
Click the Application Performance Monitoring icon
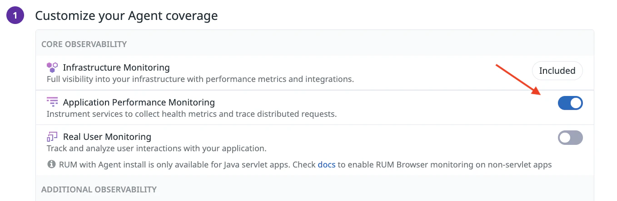53,102
